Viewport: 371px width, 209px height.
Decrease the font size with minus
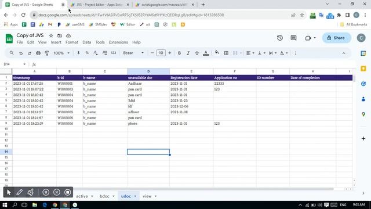[152, 53]
